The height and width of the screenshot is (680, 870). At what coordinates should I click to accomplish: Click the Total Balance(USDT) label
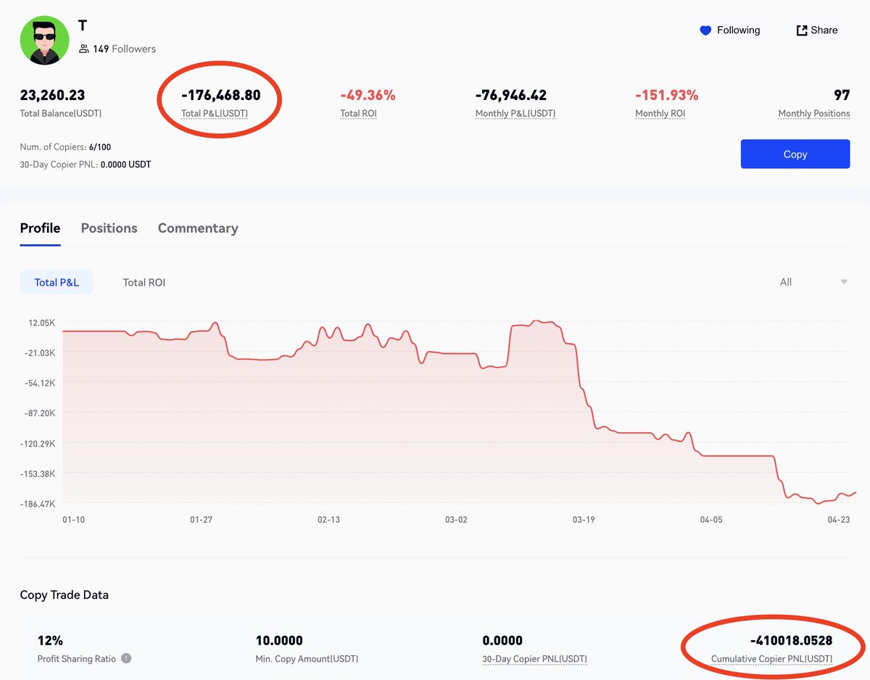(x=60, y=113)
